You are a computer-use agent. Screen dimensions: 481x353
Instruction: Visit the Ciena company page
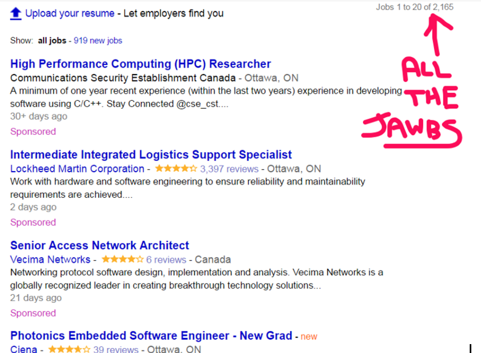pyautogui.click(x=24, y=349)
